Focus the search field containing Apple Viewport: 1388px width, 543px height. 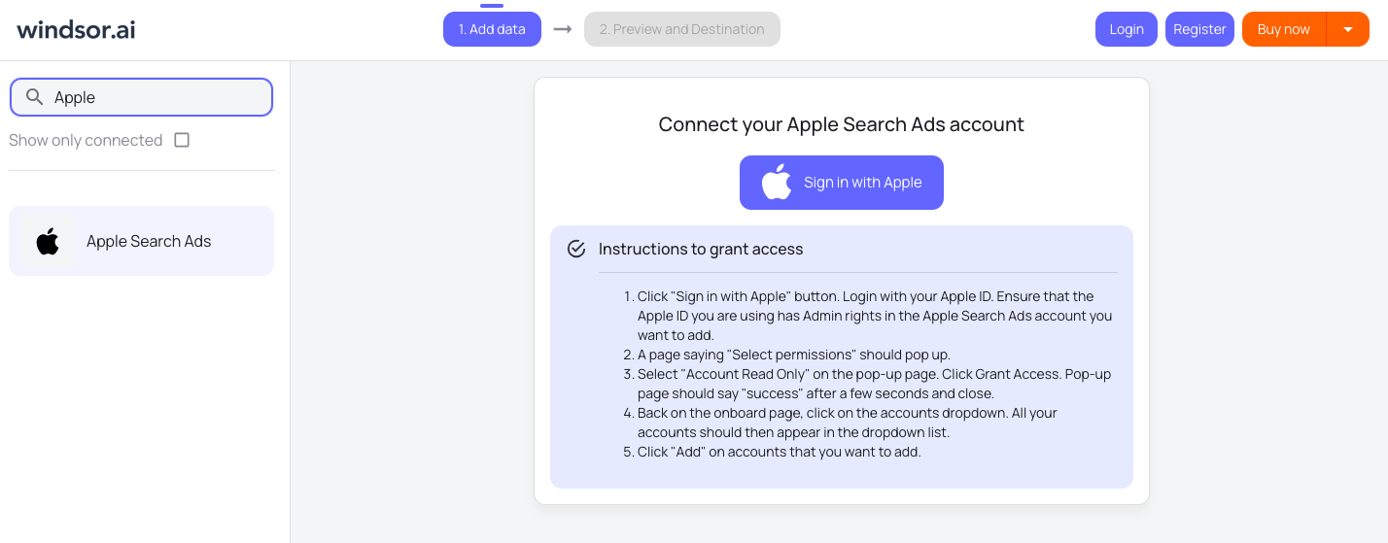[156, 97]
